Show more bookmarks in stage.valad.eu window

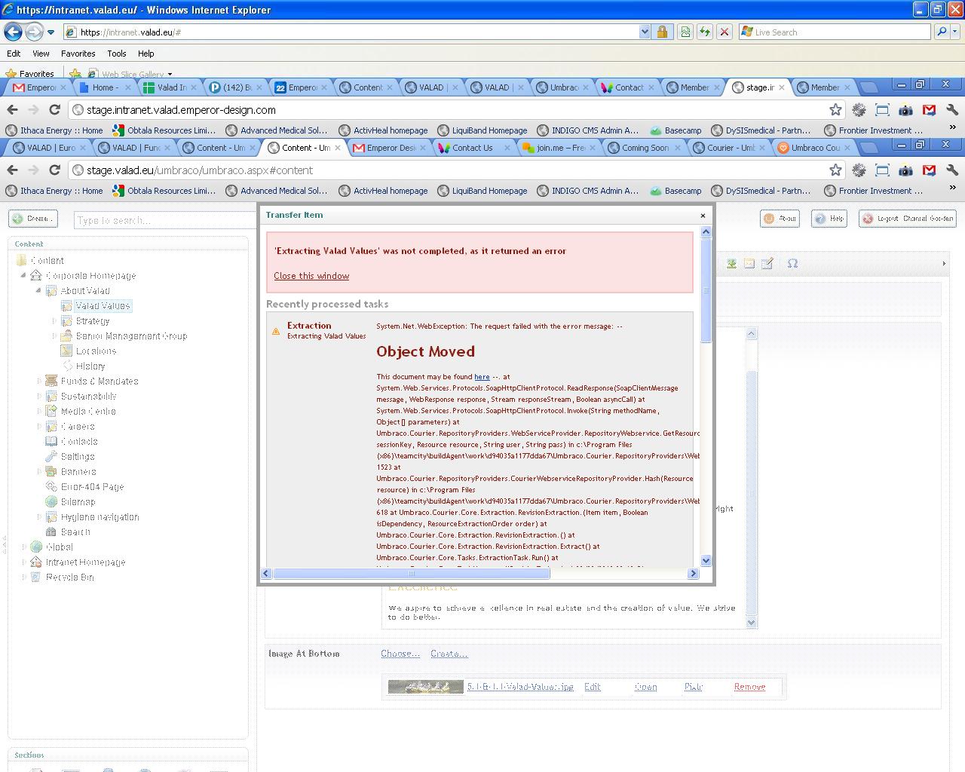pos(952,188)
